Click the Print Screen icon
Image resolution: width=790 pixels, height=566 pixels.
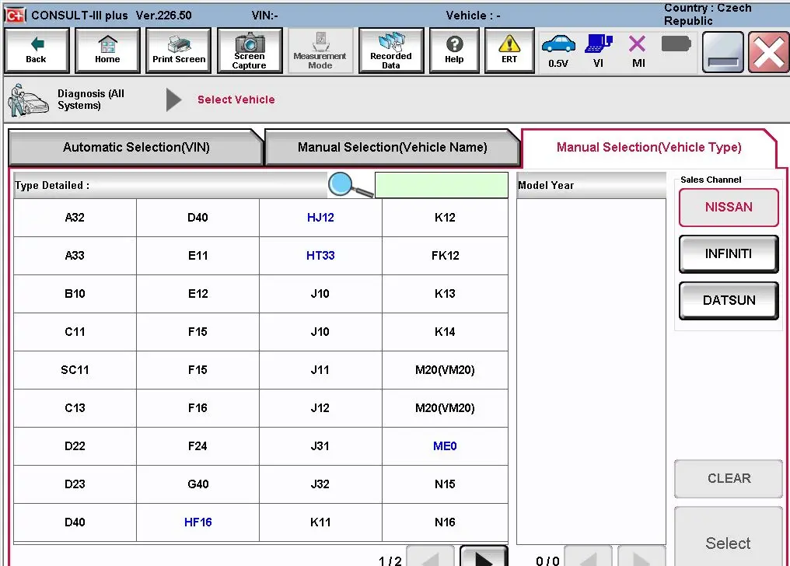178,50
